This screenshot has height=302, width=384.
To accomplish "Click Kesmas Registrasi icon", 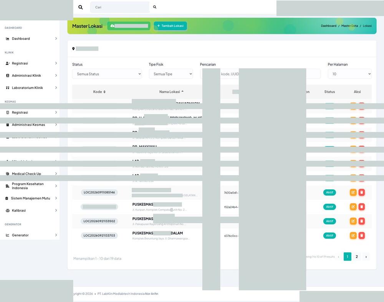I will pos(8,112).
